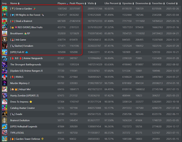Open the Anime Vanguards name link
182x142 pixels.
tap(26, 58)
